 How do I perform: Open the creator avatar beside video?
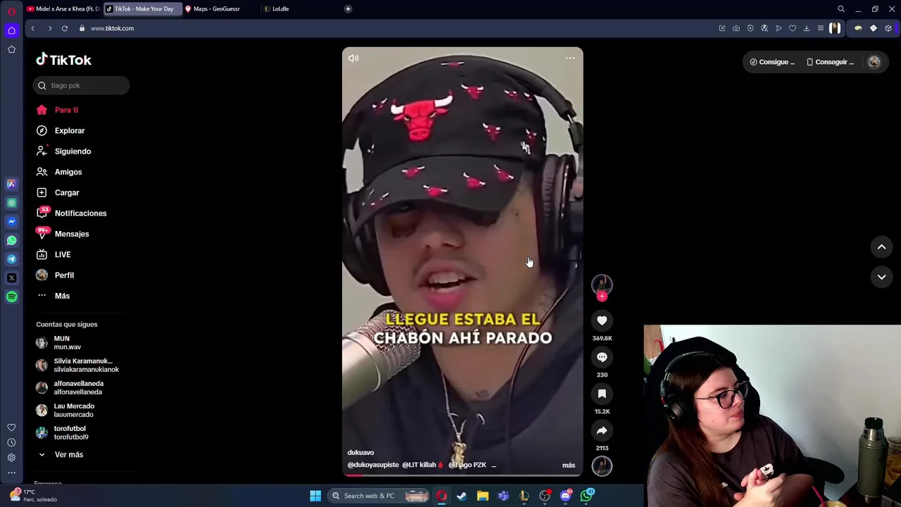602,284
